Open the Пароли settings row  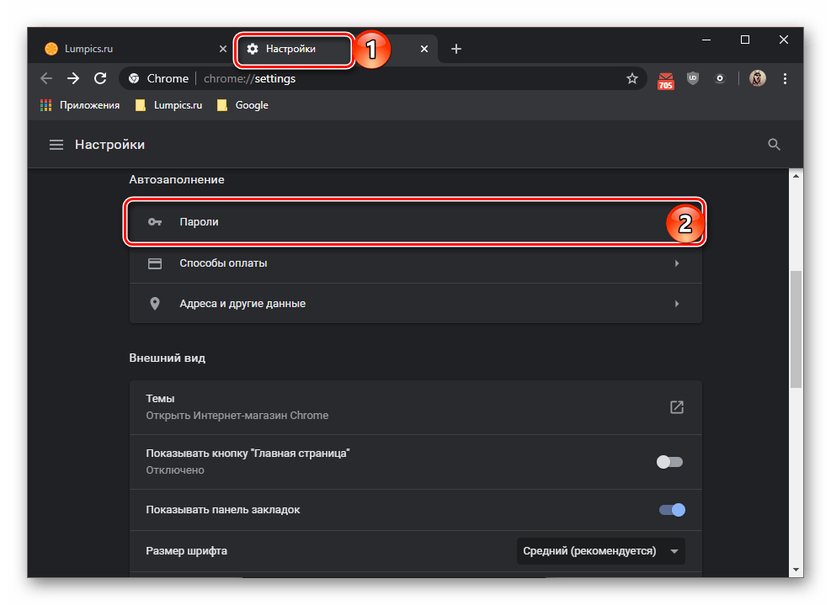416,222
